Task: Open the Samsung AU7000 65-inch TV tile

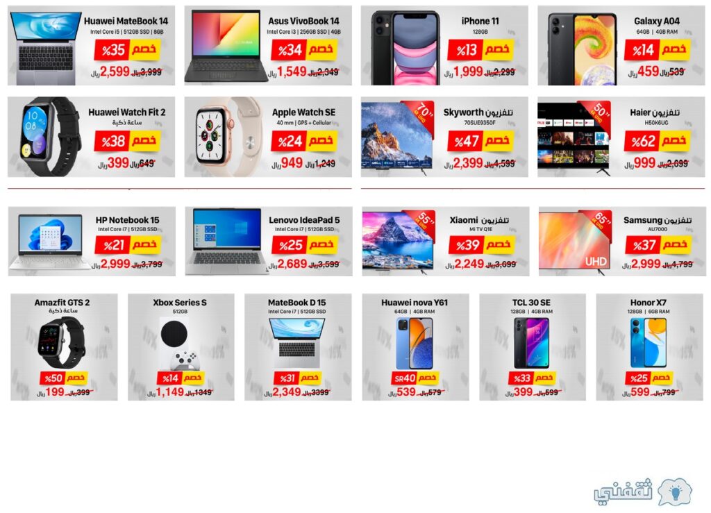Action: pos(622,242)
